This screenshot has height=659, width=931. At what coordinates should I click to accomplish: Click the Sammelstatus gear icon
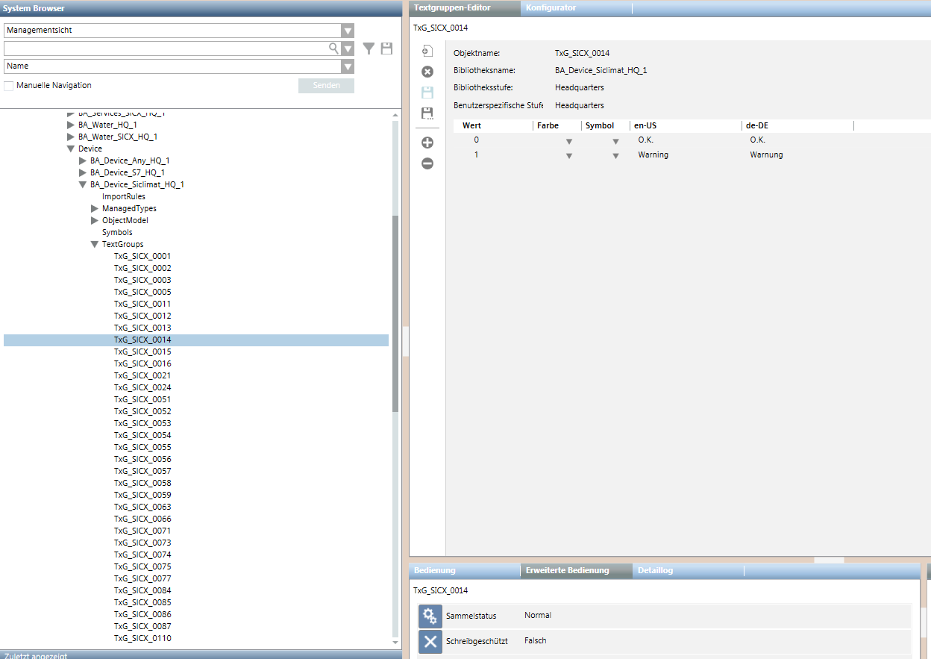(430, 616)
